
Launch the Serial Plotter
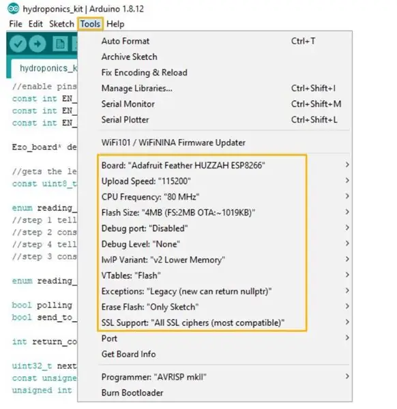[215, 119]
